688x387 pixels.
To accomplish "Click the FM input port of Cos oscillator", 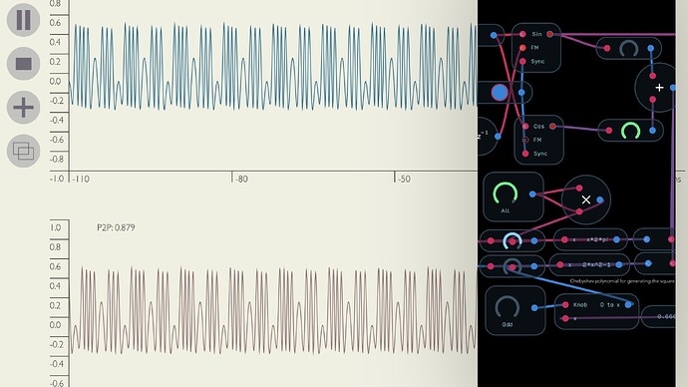I will [x=525, y=140].
